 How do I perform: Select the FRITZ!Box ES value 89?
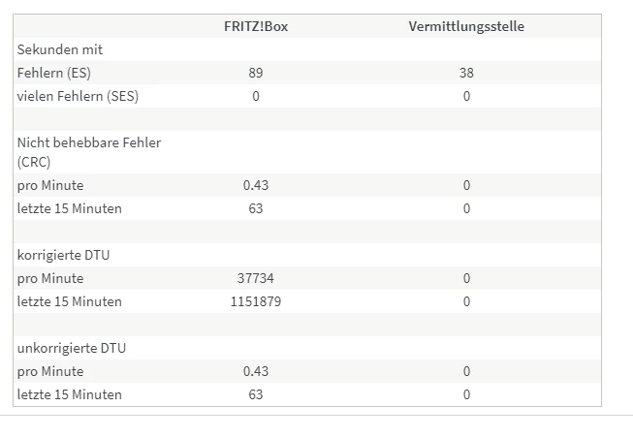(256, 73)
